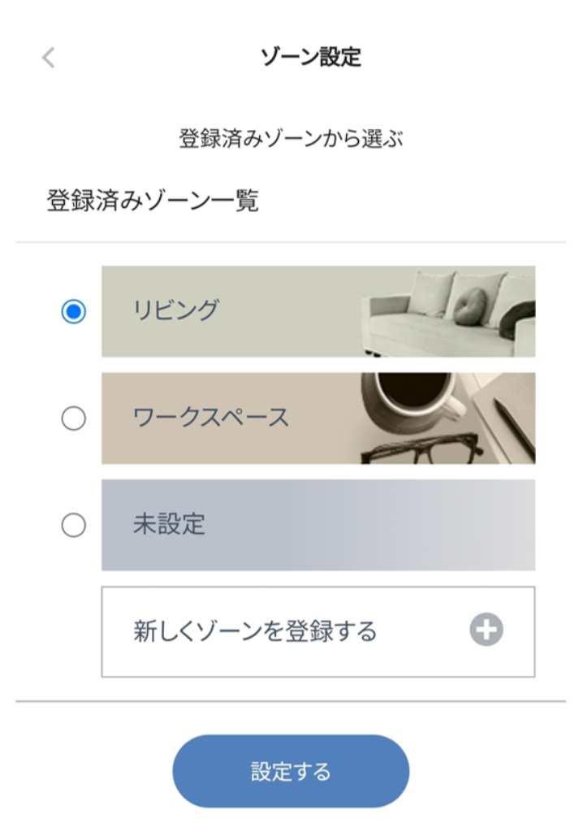Go back using the left chevron
Viewport: 583px width, 827px height.
(49, 58)
